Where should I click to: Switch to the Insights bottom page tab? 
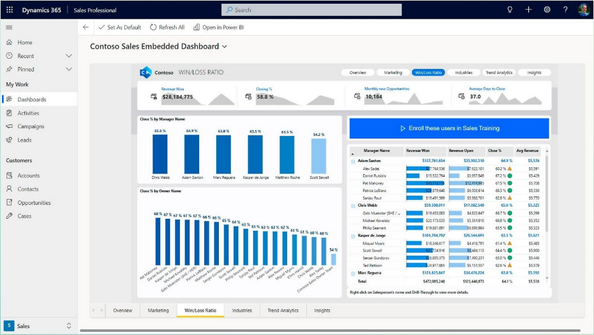(322, 310)
